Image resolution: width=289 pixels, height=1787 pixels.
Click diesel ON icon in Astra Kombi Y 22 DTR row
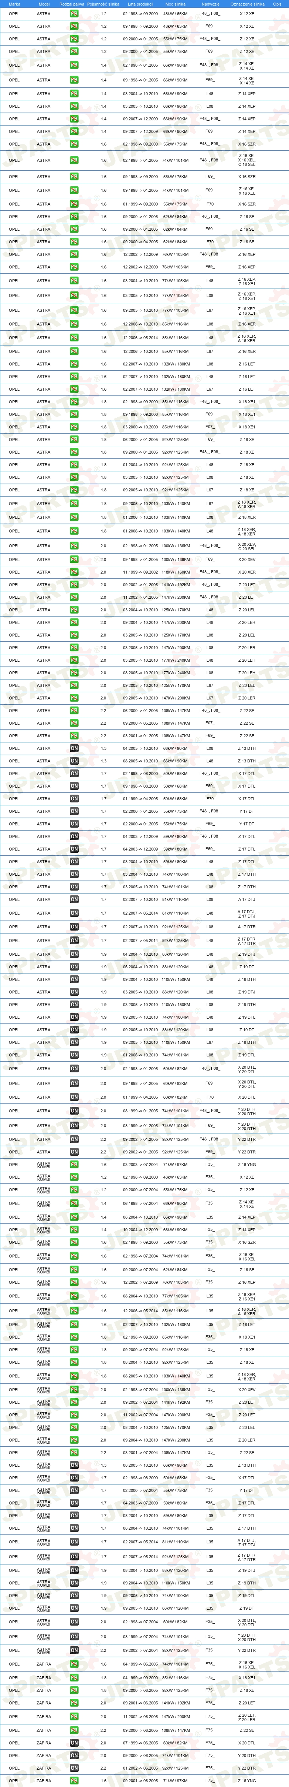tap(74, 1650)
